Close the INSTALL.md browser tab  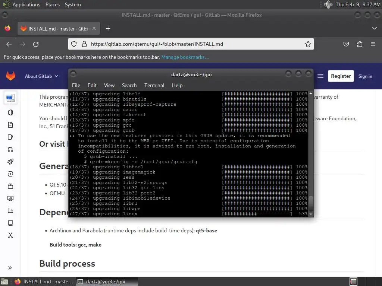click(x=94, y=28)
